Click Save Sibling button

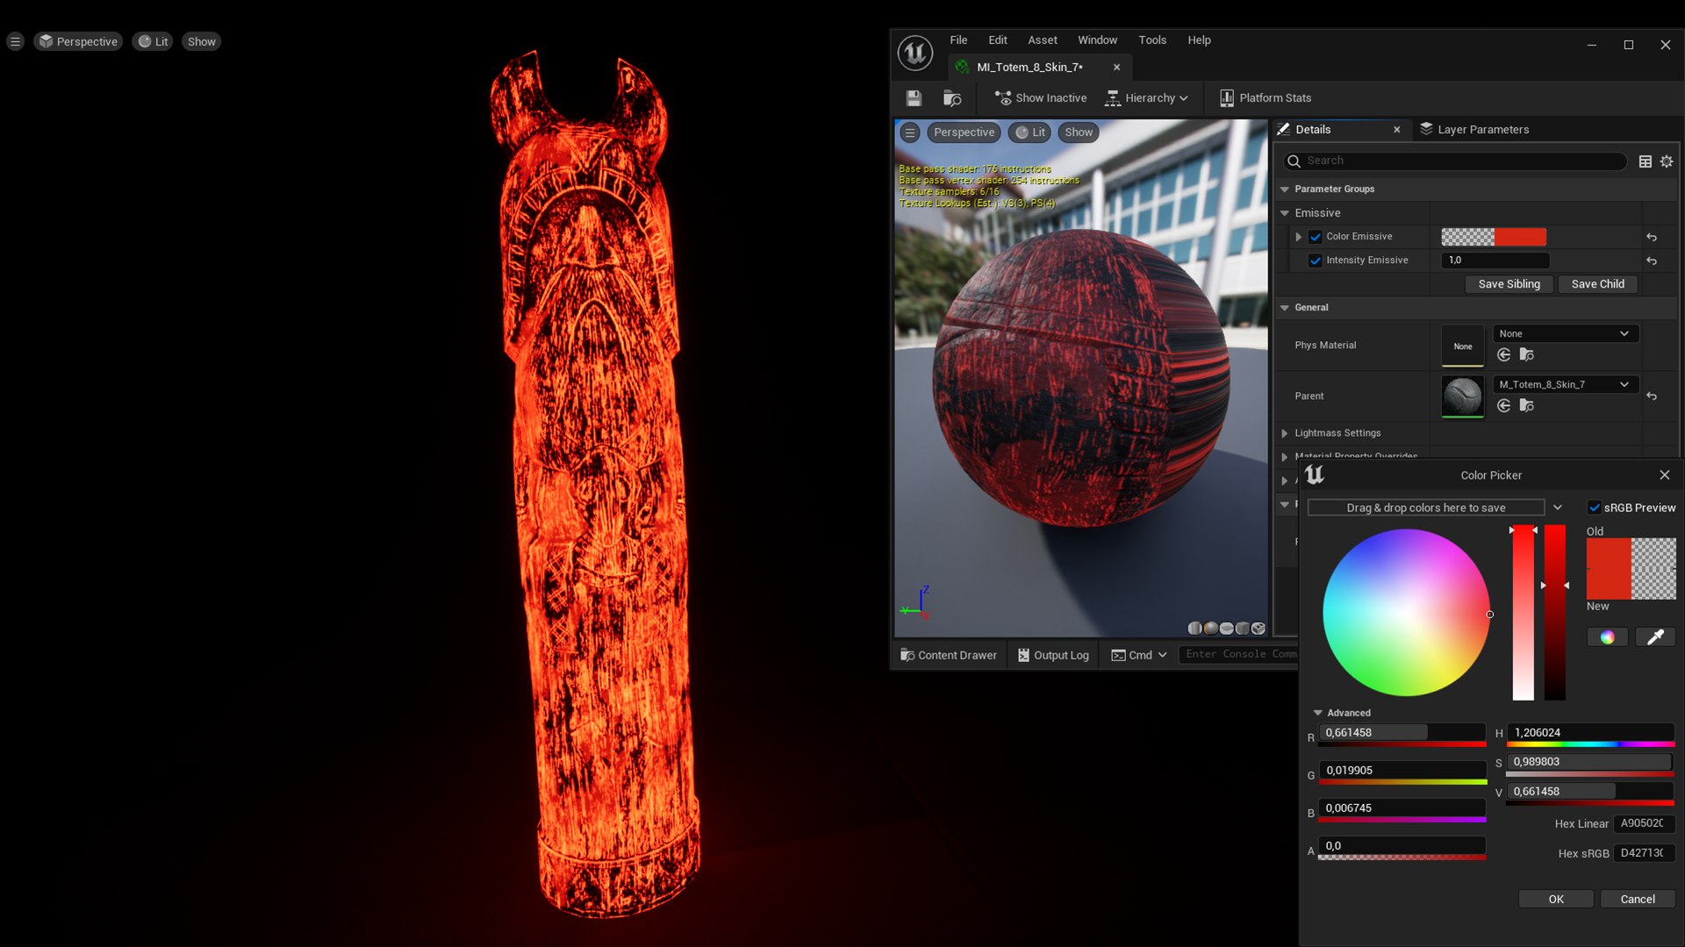pos(1509,284)
